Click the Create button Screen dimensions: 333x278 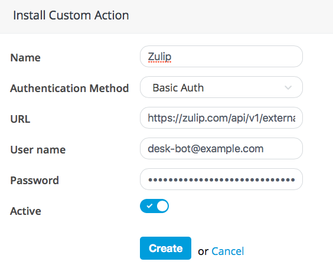coord(165,248)
